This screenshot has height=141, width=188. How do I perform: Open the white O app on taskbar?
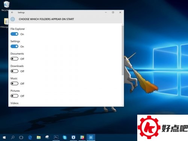[x=73, y=138]
